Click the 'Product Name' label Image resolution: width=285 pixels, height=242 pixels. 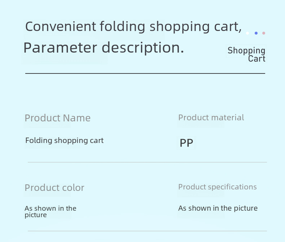point(58,118)
